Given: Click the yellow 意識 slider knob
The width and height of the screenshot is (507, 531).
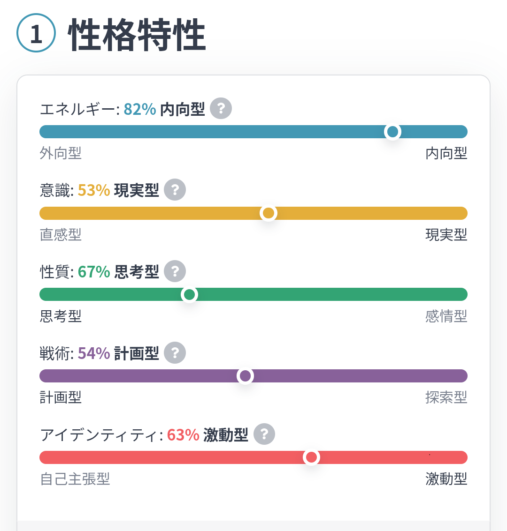Looking at the screenshot, I should [x=268, y=213].
